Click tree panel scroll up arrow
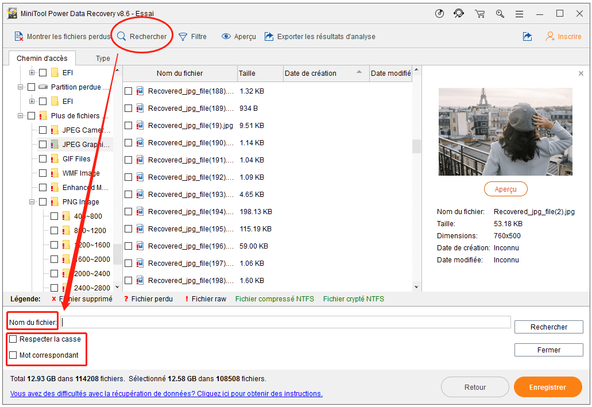This screenshot has width=592, height=407. (117, 70)
